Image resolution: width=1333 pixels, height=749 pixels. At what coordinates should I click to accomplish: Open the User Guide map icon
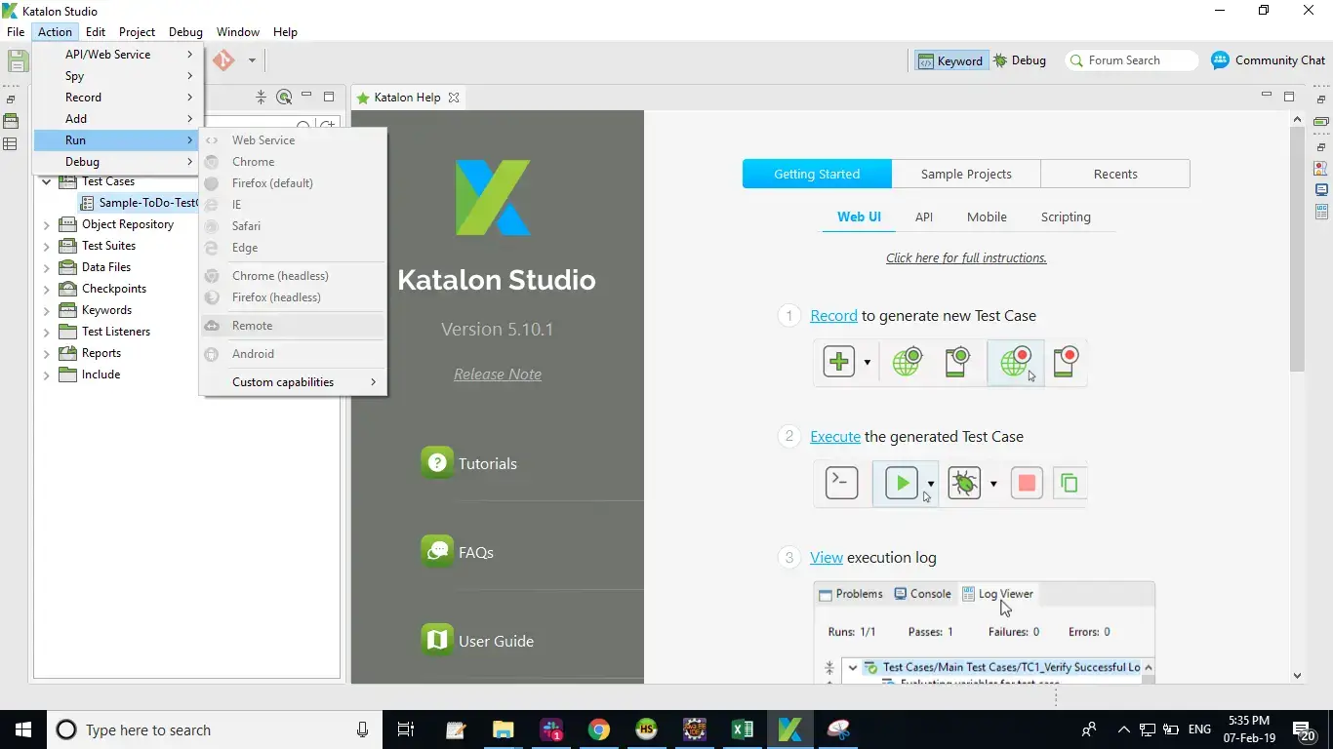point(436,641)
